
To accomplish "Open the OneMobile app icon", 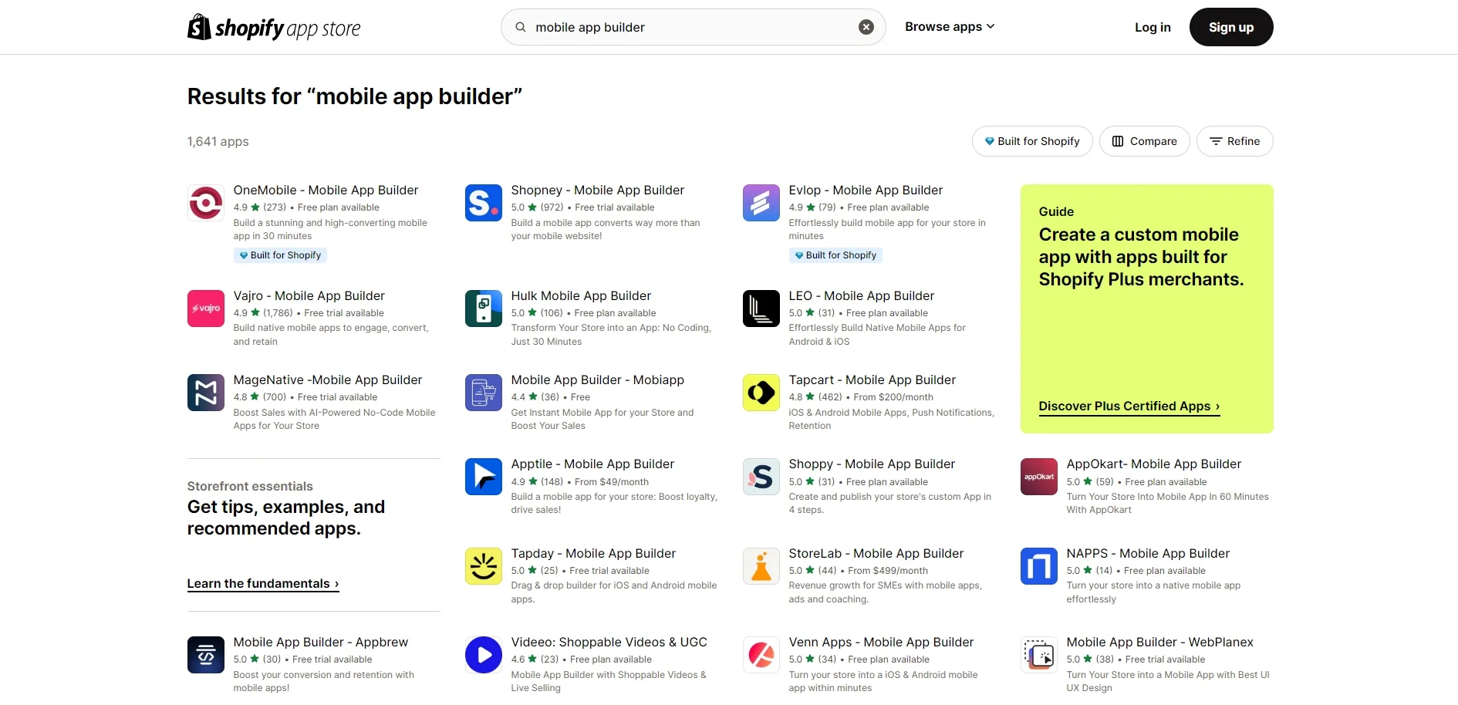I will pyautogui.click(x=206, y=203).
